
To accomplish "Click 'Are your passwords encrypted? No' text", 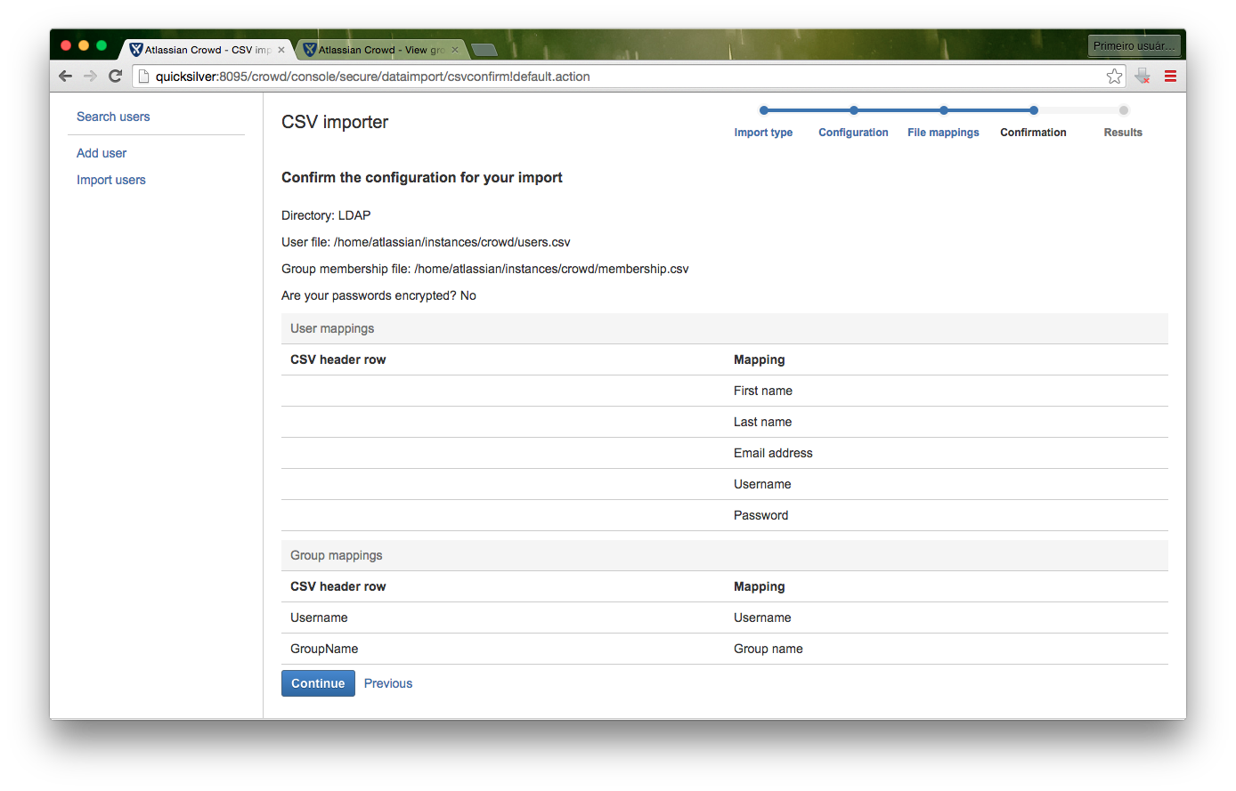I will 378,295.
